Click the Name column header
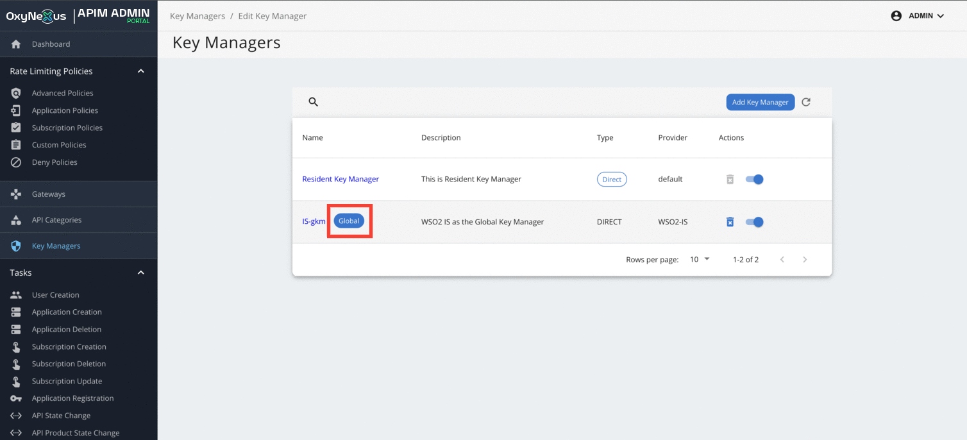967x440 pixels. point(312,138)
